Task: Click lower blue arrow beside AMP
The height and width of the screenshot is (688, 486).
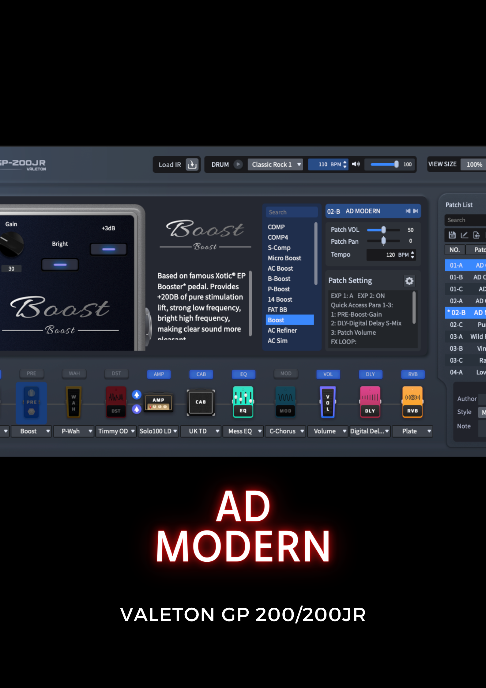Action: pyautogui.click(x=137, y=409)
